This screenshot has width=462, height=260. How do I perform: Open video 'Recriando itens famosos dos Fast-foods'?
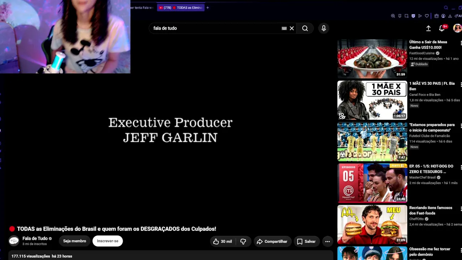(x=431, y=211)
